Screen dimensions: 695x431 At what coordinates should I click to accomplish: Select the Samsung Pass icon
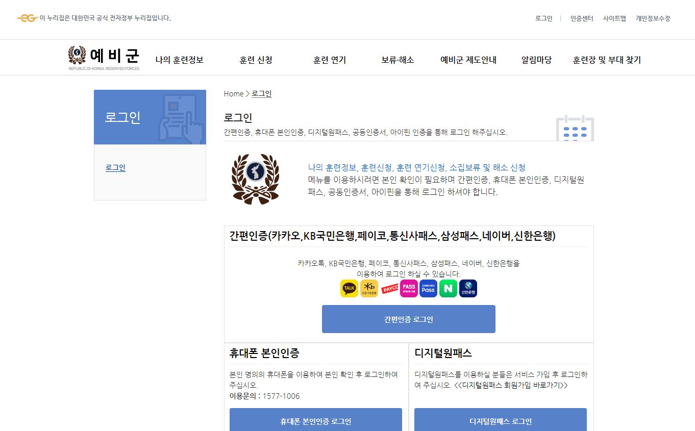pyautogui.click(x=428, y=288)
